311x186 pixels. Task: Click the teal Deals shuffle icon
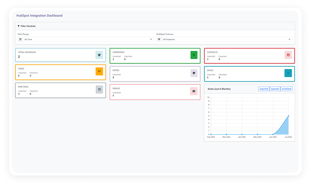coord(288,73)
